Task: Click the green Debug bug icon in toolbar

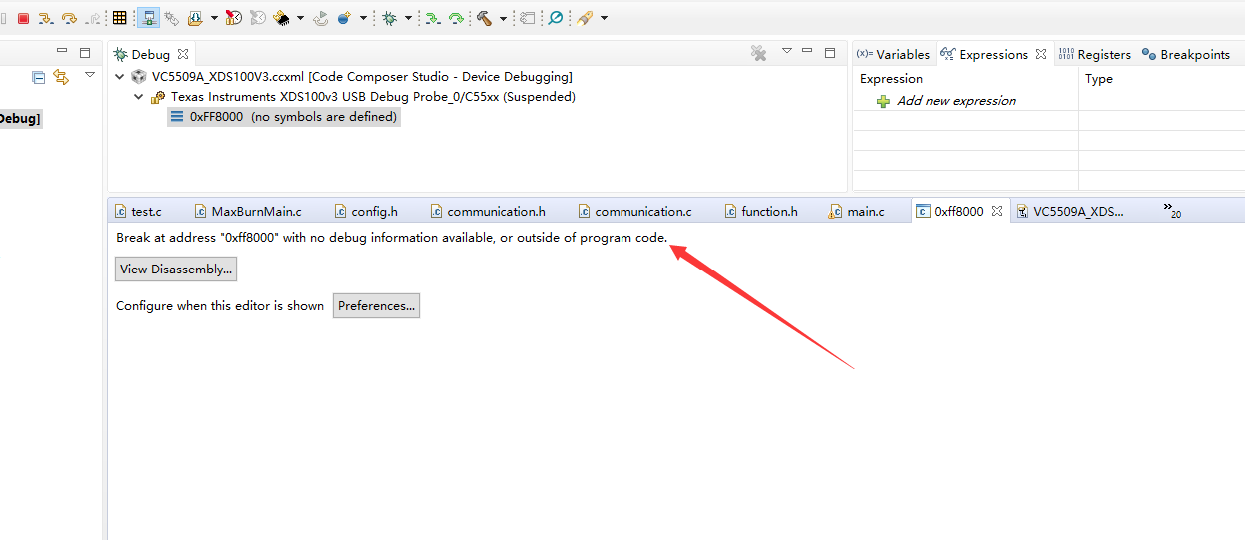Action: coord(390,18)
